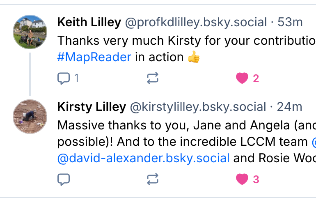This screenshot has width=316, height=198.
Task: Open the @kirstylilley.bsky.social handle
Action: (x=198, y=107)
